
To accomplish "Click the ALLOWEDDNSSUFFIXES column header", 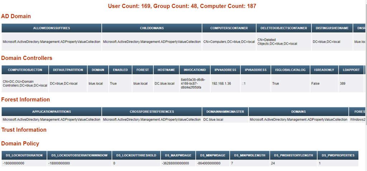I will [51, 28].
